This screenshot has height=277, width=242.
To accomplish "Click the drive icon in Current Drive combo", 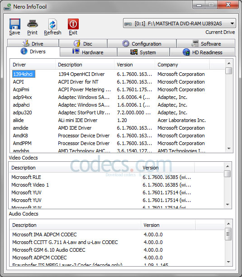I will click(128, 24).
